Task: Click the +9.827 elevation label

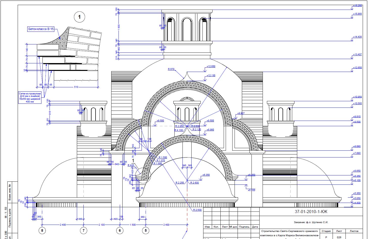Action: pyautogui.click(x=241, y=114)
